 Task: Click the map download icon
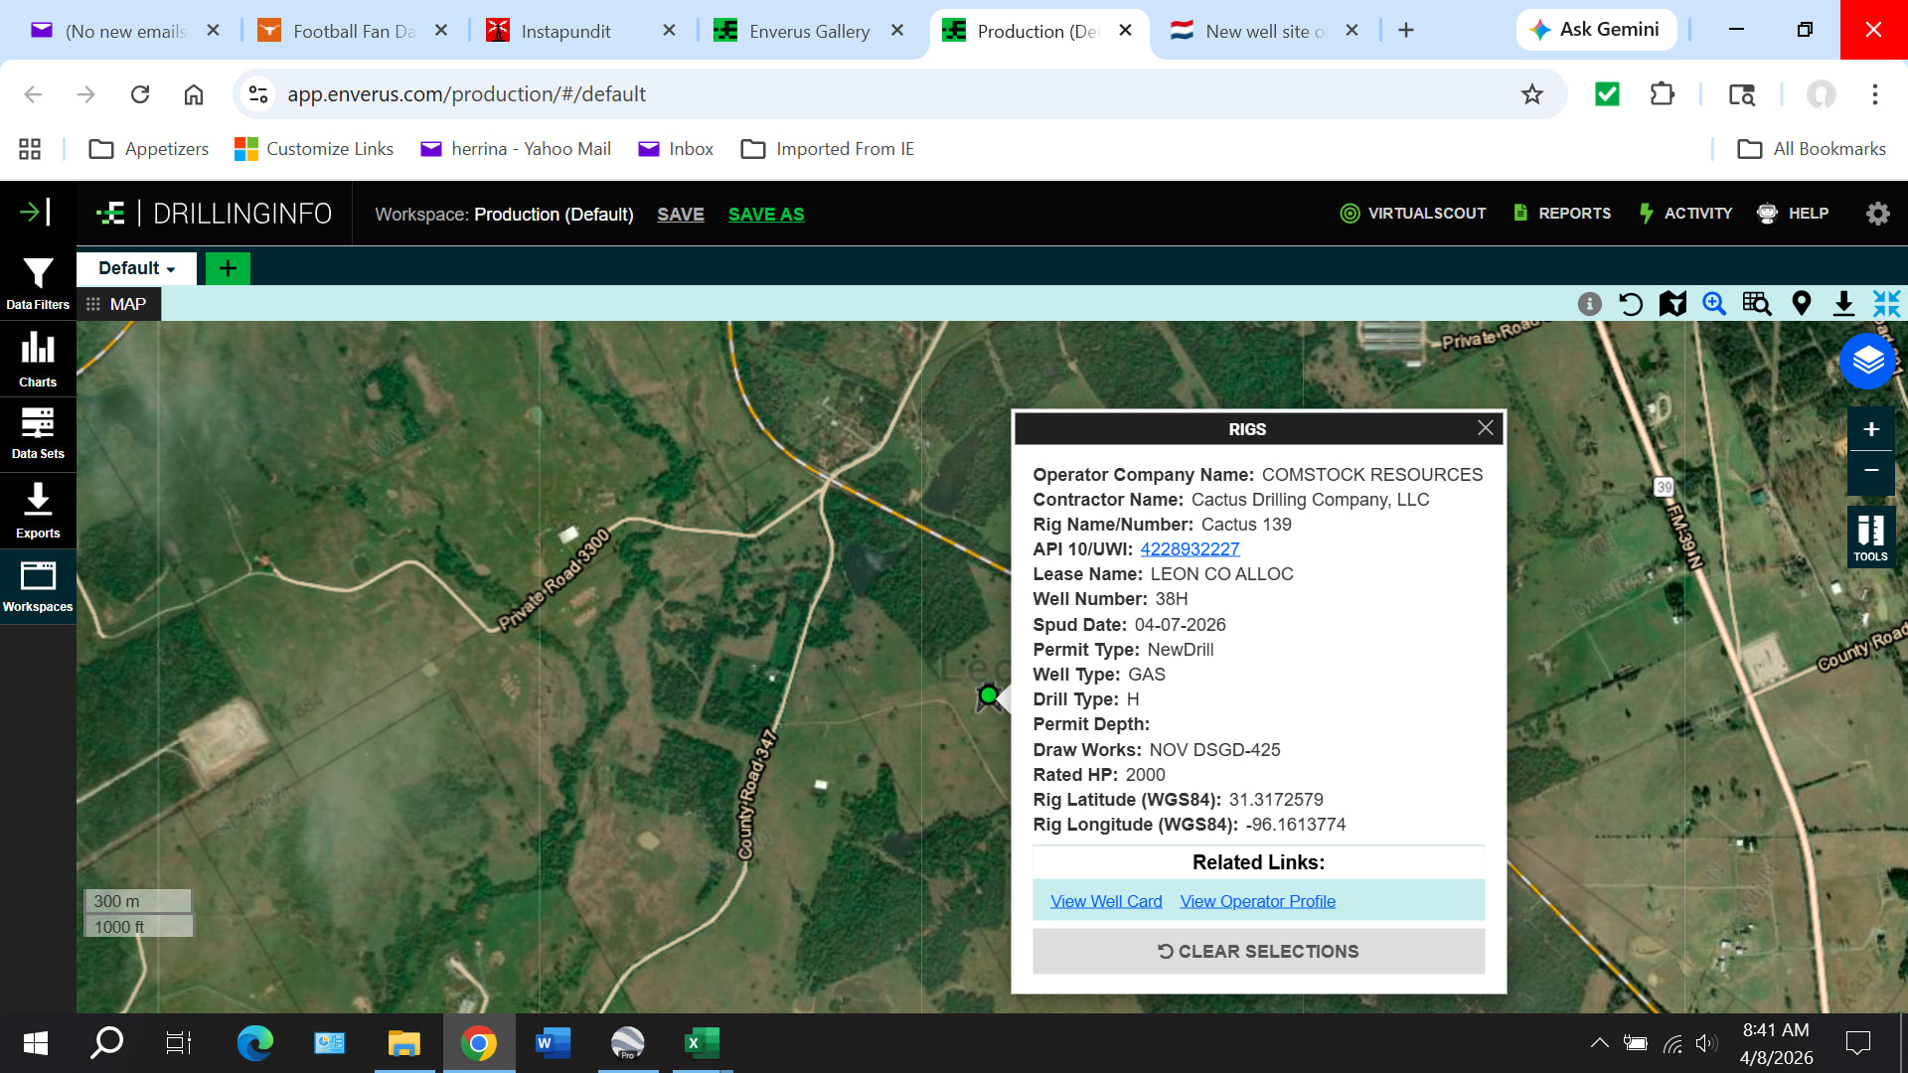click(x=1843, y=304)
